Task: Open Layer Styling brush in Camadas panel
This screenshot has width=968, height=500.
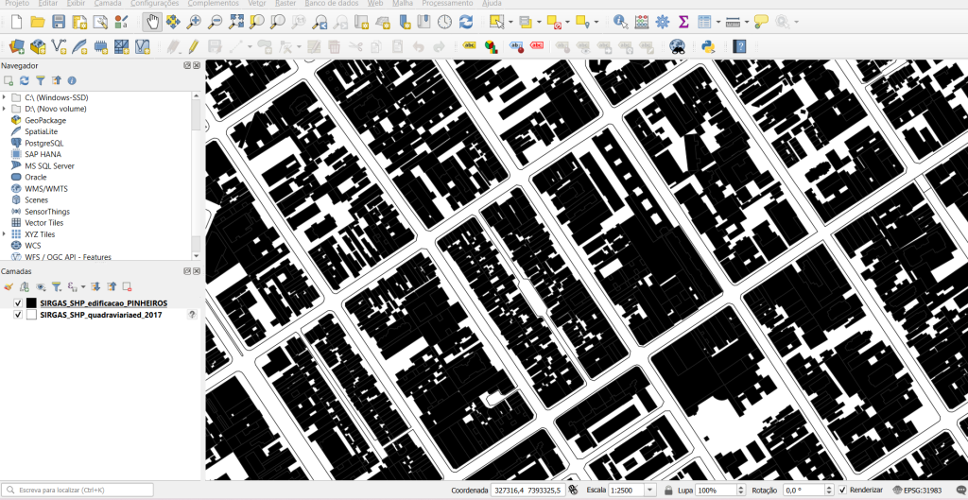Action: pos(8,286)
